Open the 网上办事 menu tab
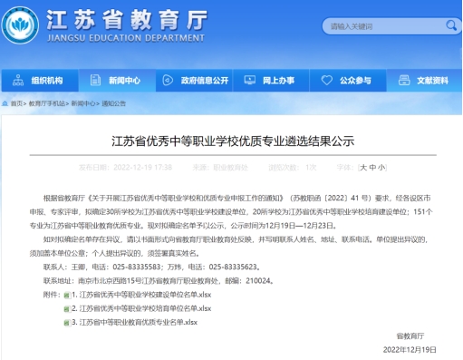 [x=271, y=81]
